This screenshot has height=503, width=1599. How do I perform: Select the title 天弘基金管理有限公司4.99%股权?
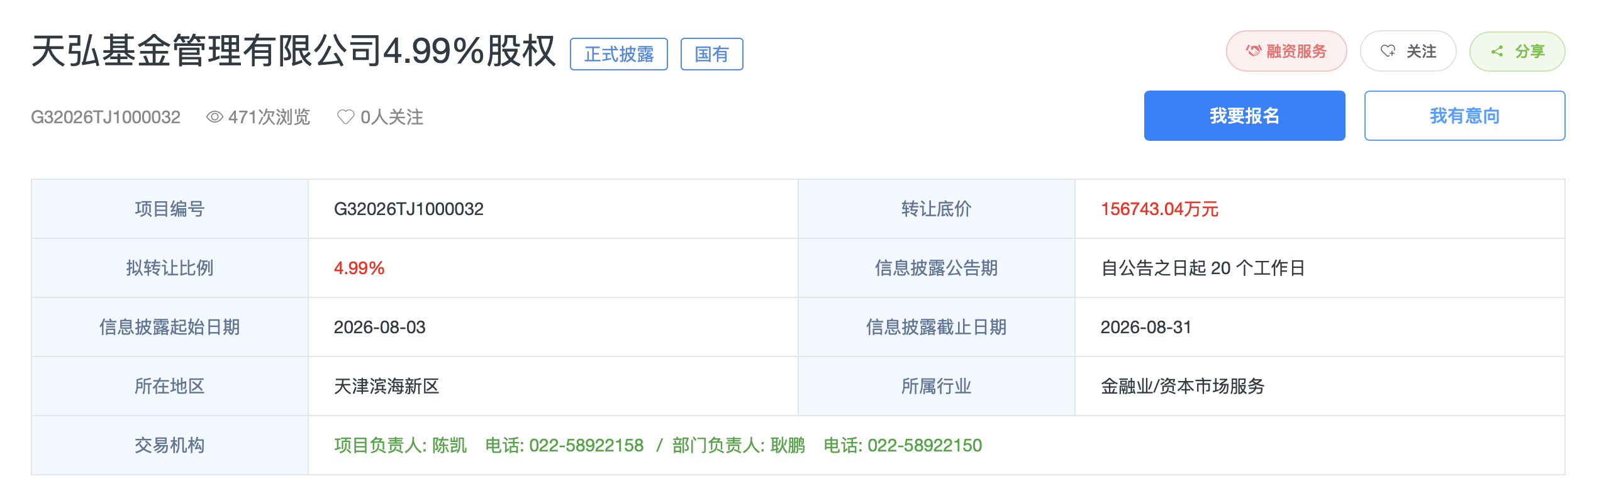click(x=294, y=51)
